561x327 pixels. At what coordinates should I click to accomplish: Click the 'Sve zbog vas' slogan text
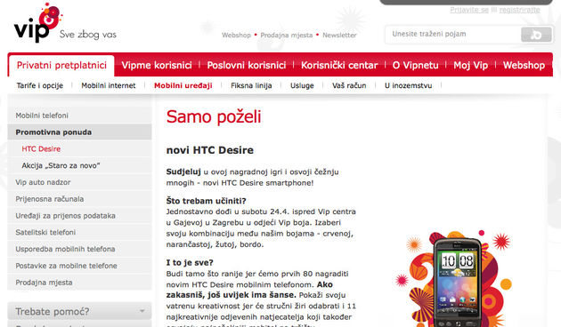[88, 35]
